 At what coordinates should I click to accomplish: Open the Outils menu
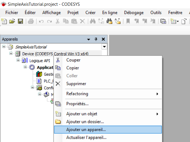(156, 13)
